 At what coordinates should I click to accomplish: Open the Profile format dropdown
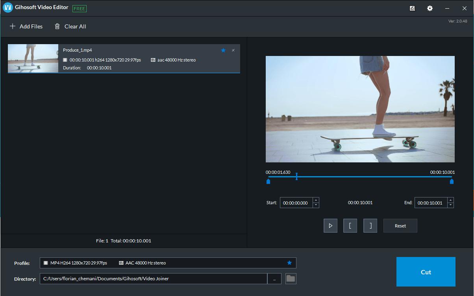[x=168, y=263]
